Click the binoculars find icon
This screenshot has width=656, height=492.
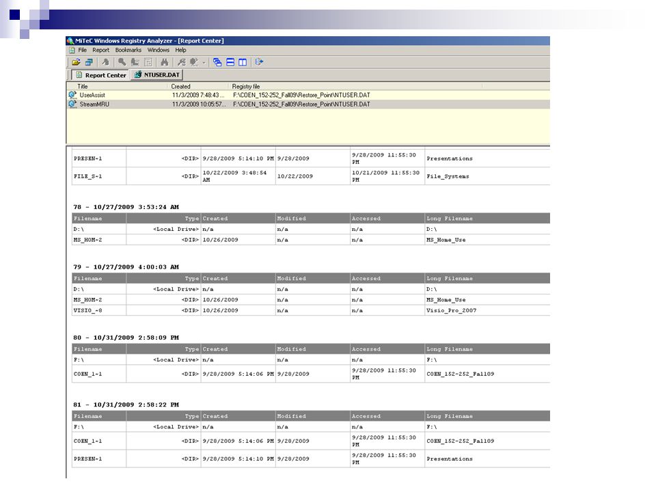[x=165, y=62]
